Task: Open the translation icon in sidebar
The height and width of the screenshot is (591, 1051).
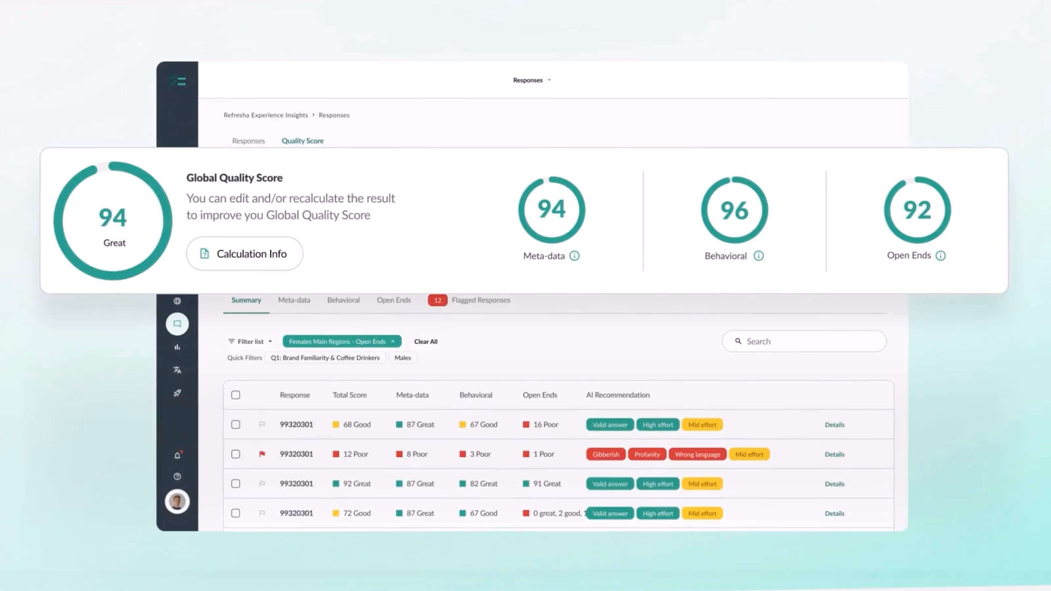Action: tap(177, 370)
